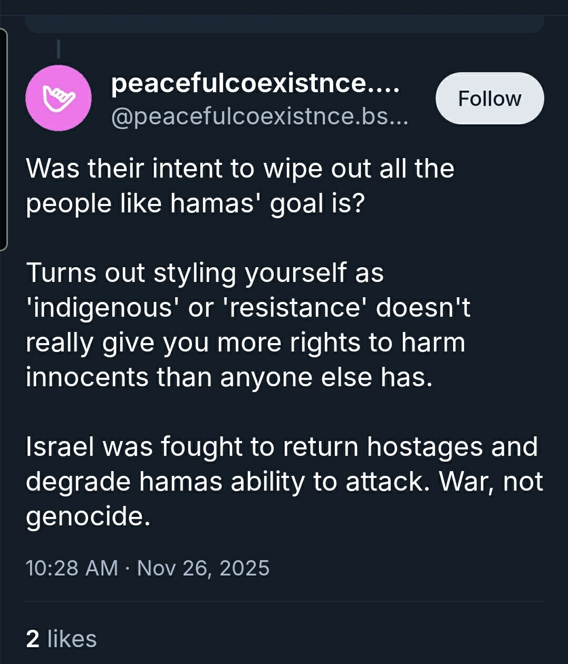This screenshot has width=568, height=664.
Task: Click the word 'indigenous' in the post
Action: [100, 308]
